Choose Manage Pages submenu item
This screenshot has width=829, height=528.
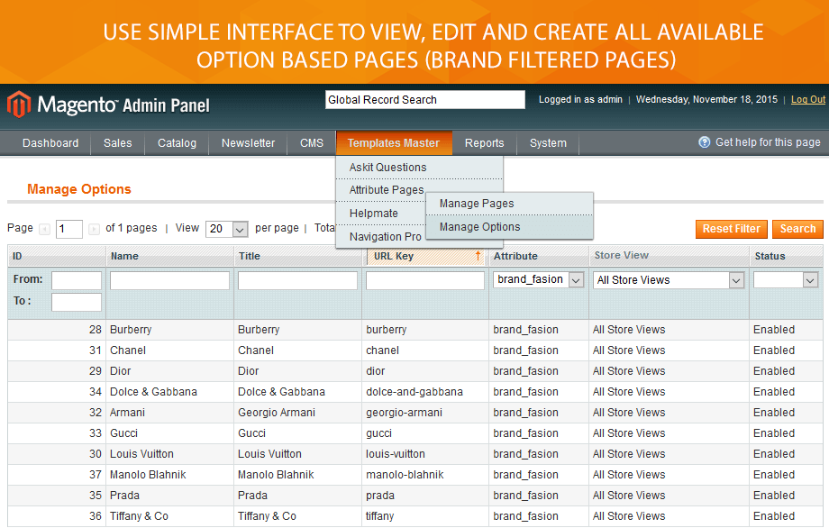pos(509,204)
